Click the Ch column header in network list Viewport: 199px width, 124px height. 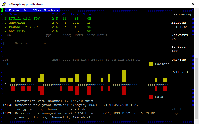[x=64, y=14]
